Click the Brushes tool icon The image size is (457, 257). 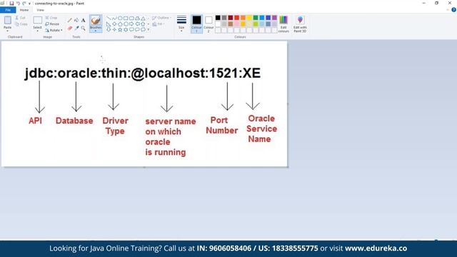coord(96,21)
